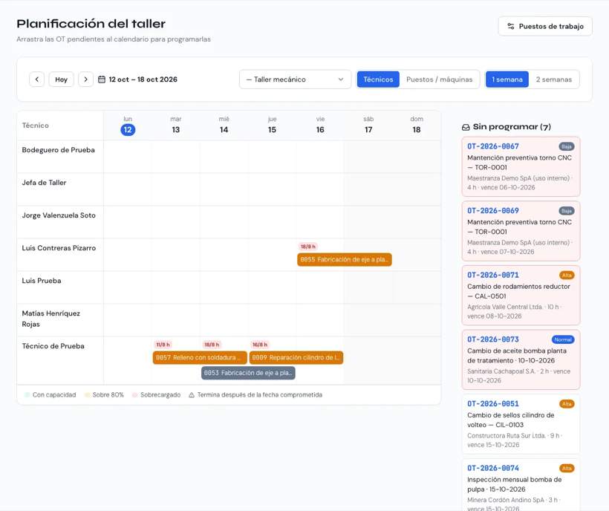The width and height of the screenshot is (609, 511).
Task: Select Luis Contreras Pizarro row name
Action: coord(59,248)
